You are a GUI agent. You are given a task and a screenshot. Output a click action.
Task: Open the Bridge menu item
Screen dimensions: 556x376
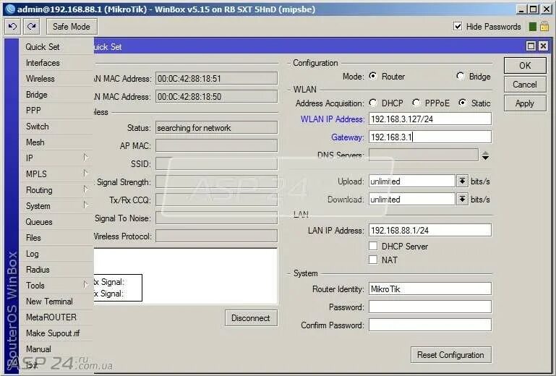click(x=56, y=95)
